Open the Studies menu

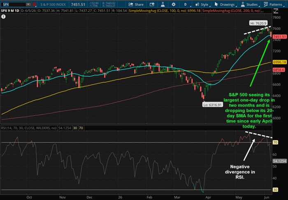coord(249,5)
